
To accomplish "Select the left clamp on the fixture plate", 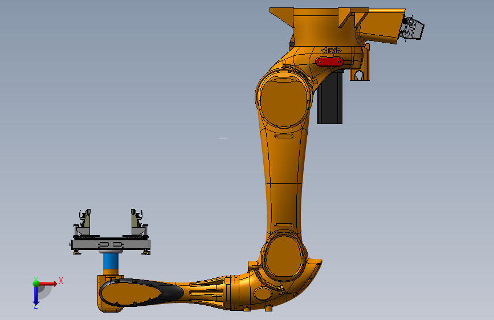I will point(84,223).
